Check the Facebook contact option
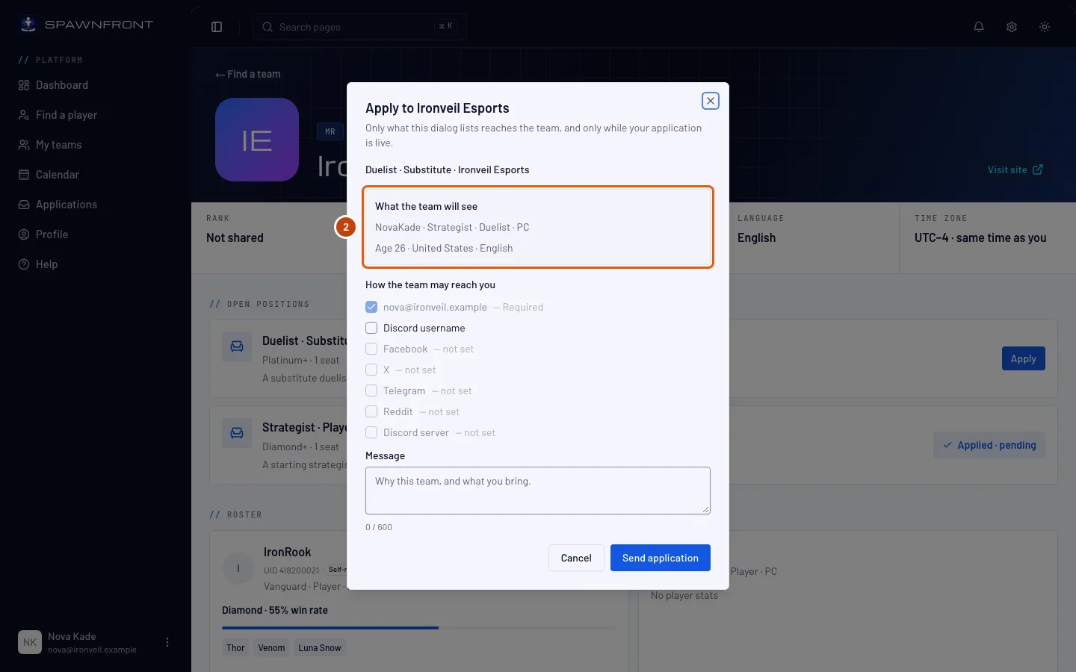The width and height of the screenshot is (1076, 672). point(371,349)
